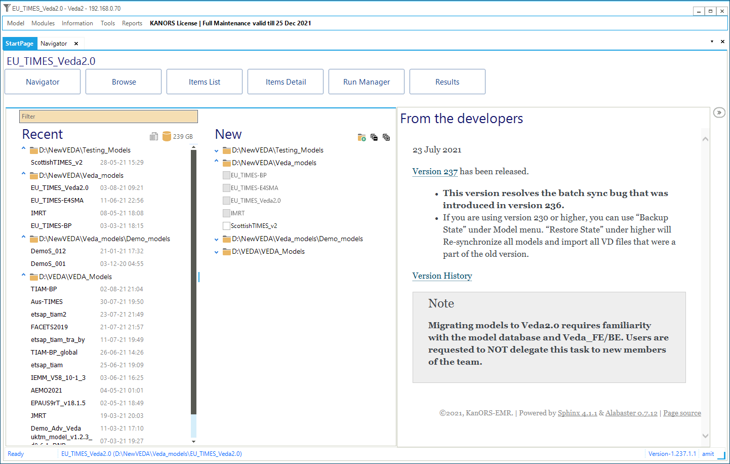Open the Items List button
The width and height of the screenshot is (730, 464).
(205, 82)
